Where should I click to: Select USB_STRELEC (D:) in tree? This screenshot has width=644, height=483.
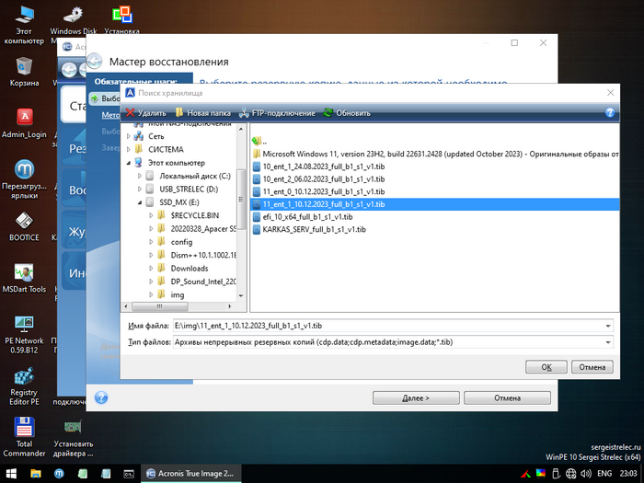[x=189, y=190]
